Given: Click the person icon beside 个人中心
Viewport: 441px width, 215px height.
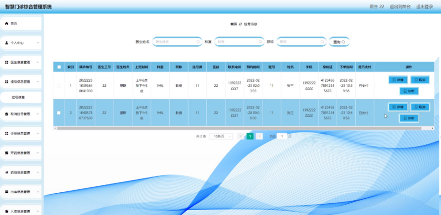Looking at the screenshot, I should click(7, 43).
